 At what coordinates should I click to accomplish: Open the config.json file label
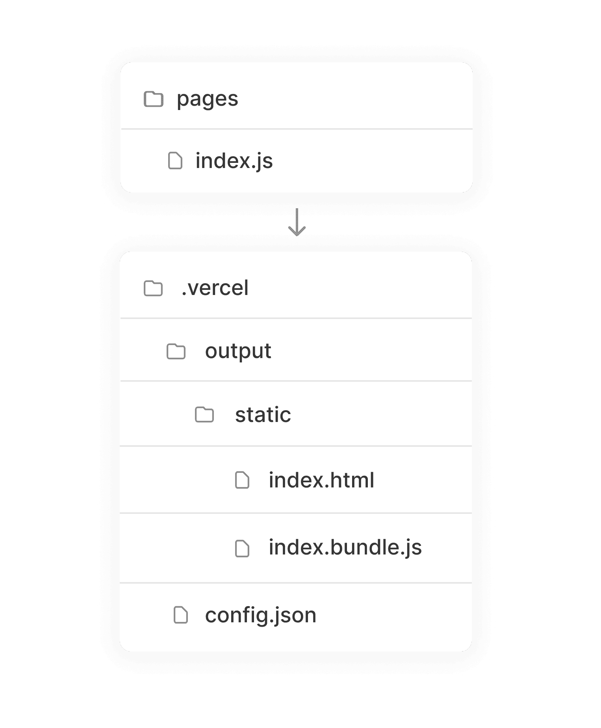261,615
